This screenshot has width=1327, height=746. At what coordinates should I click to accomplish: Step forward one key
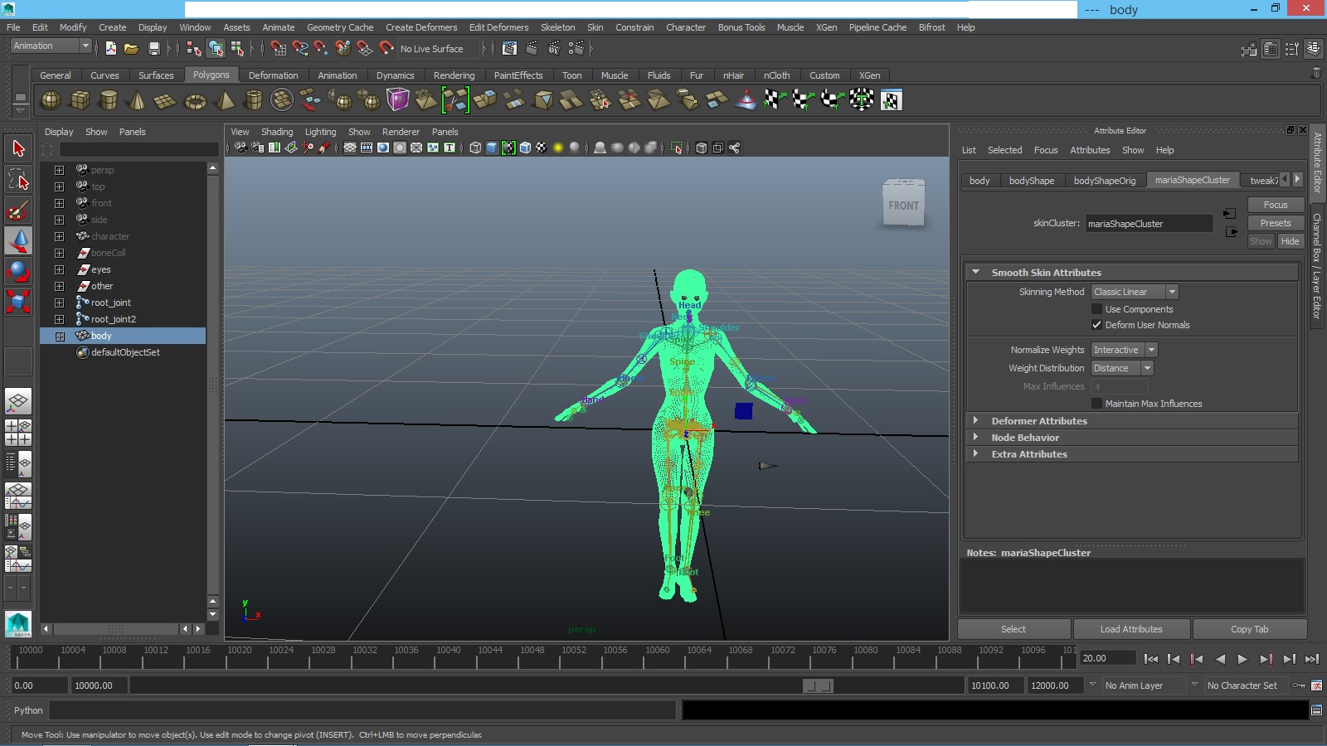click(1266, 659)
